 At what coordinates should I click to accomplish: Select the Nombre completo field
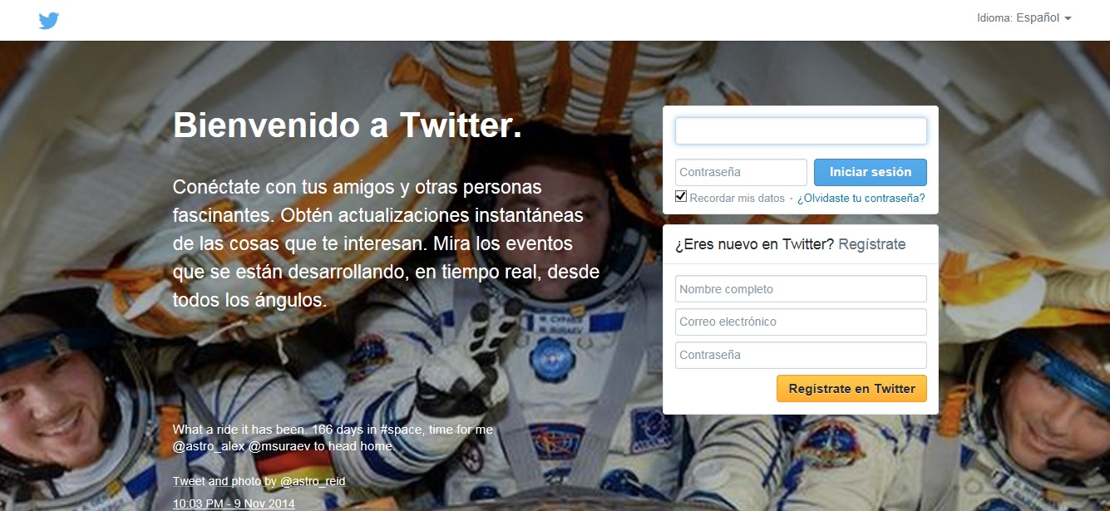[801, 289]
